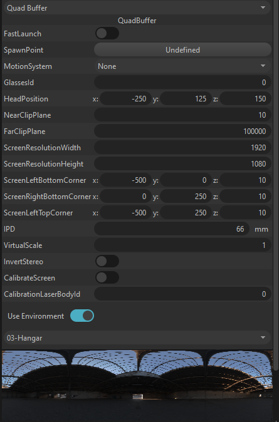Click the hangar environment preview thumbnail
Viewport: 279px width, 422px height.
tap(137, 386)
